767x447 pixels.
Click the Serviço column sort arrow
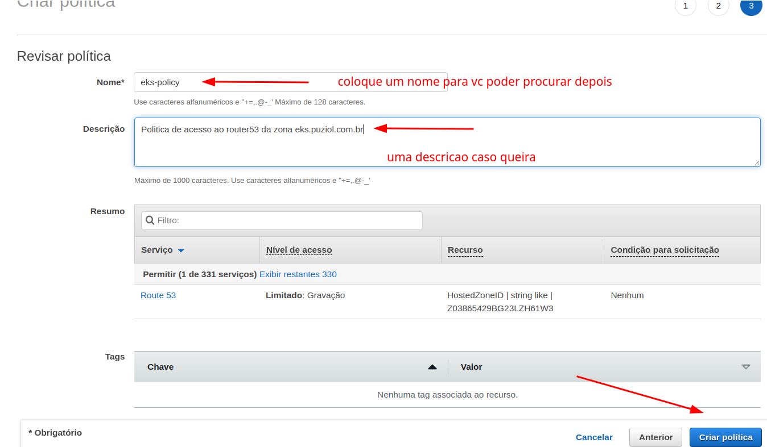pyautogui.click(x=181, y=250)
